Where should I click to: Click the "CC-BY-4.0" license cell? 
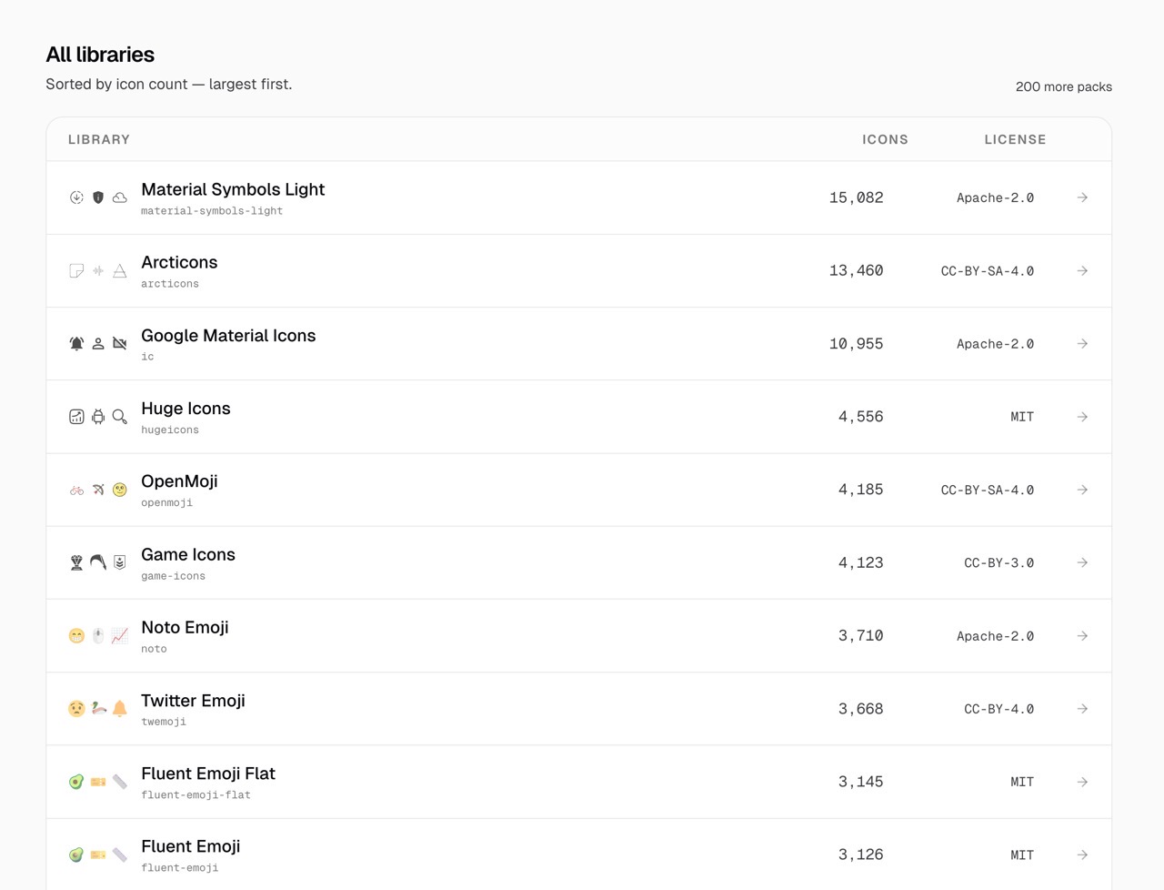998,709
